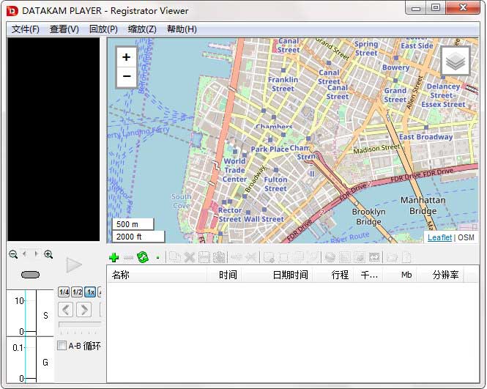Click the map zoom in plus button
The width and height of the screenshot is (487, 389).
click(126, 57)
